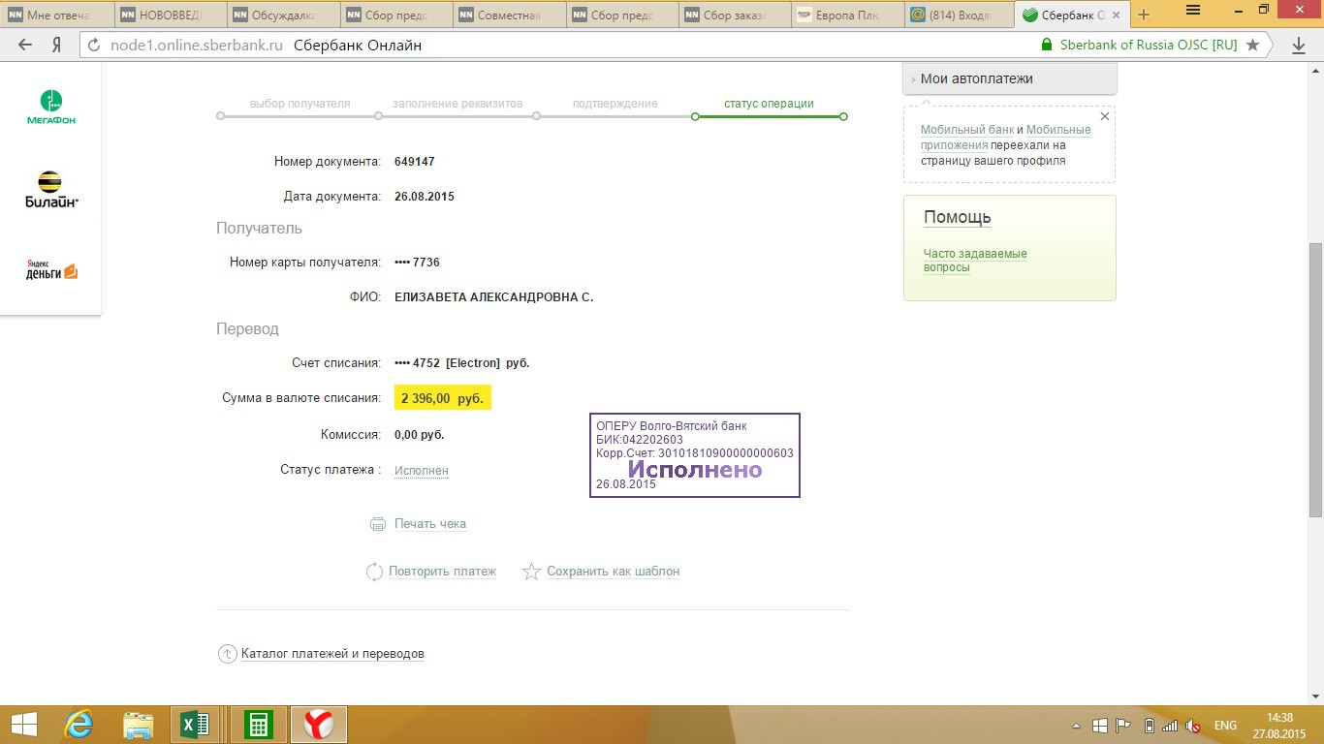The width and height of the screenshot is (1324, 744).
Task: Click the up-arrow icon beside payments catalog
Action: (227, 654)
